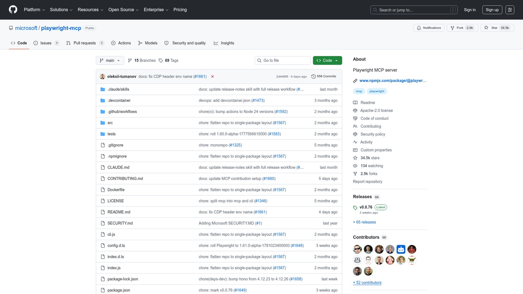Click oleksii-tumanov's avatar in the commit bar
523x294 pixels.
(x=102, y=77)
